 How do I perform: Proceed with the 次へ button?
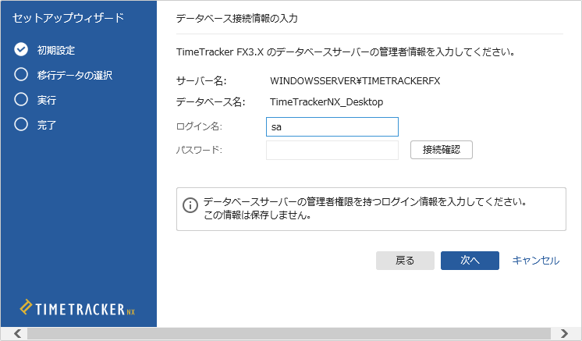coord(470,261)
